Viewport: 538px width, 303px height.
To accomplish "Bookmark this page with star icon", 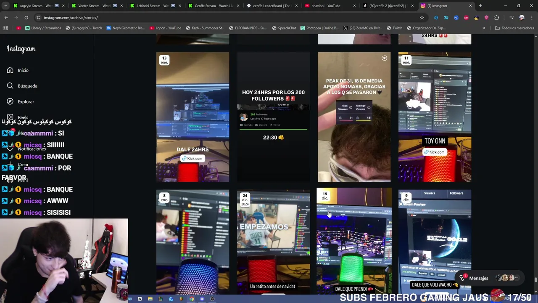I will [422, 18].
